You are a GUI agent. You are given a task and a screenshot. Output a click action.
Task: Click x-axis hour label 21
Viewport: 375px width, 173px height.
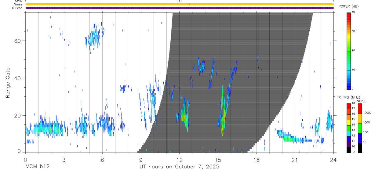(x=295, y=160)
